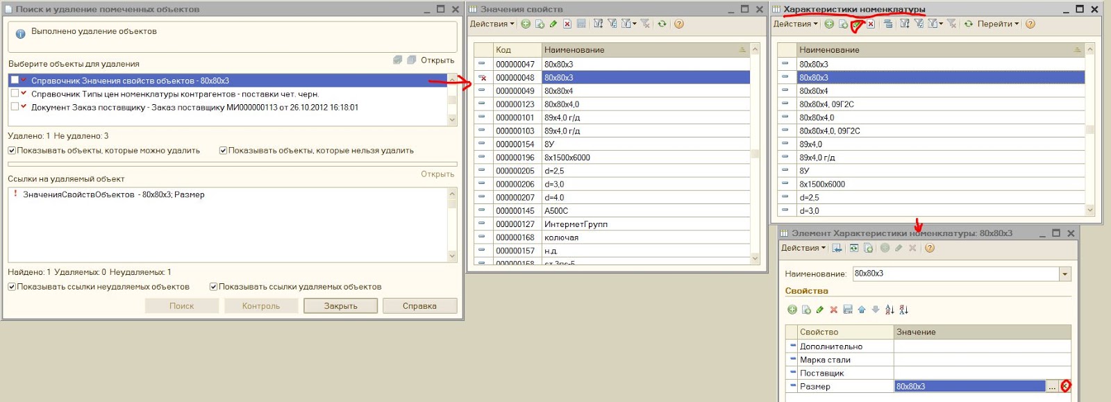Select ИнтерметГрупп row in Значения свойств
The height and width of the screenshot is (402, 1111).
[612, 224]
